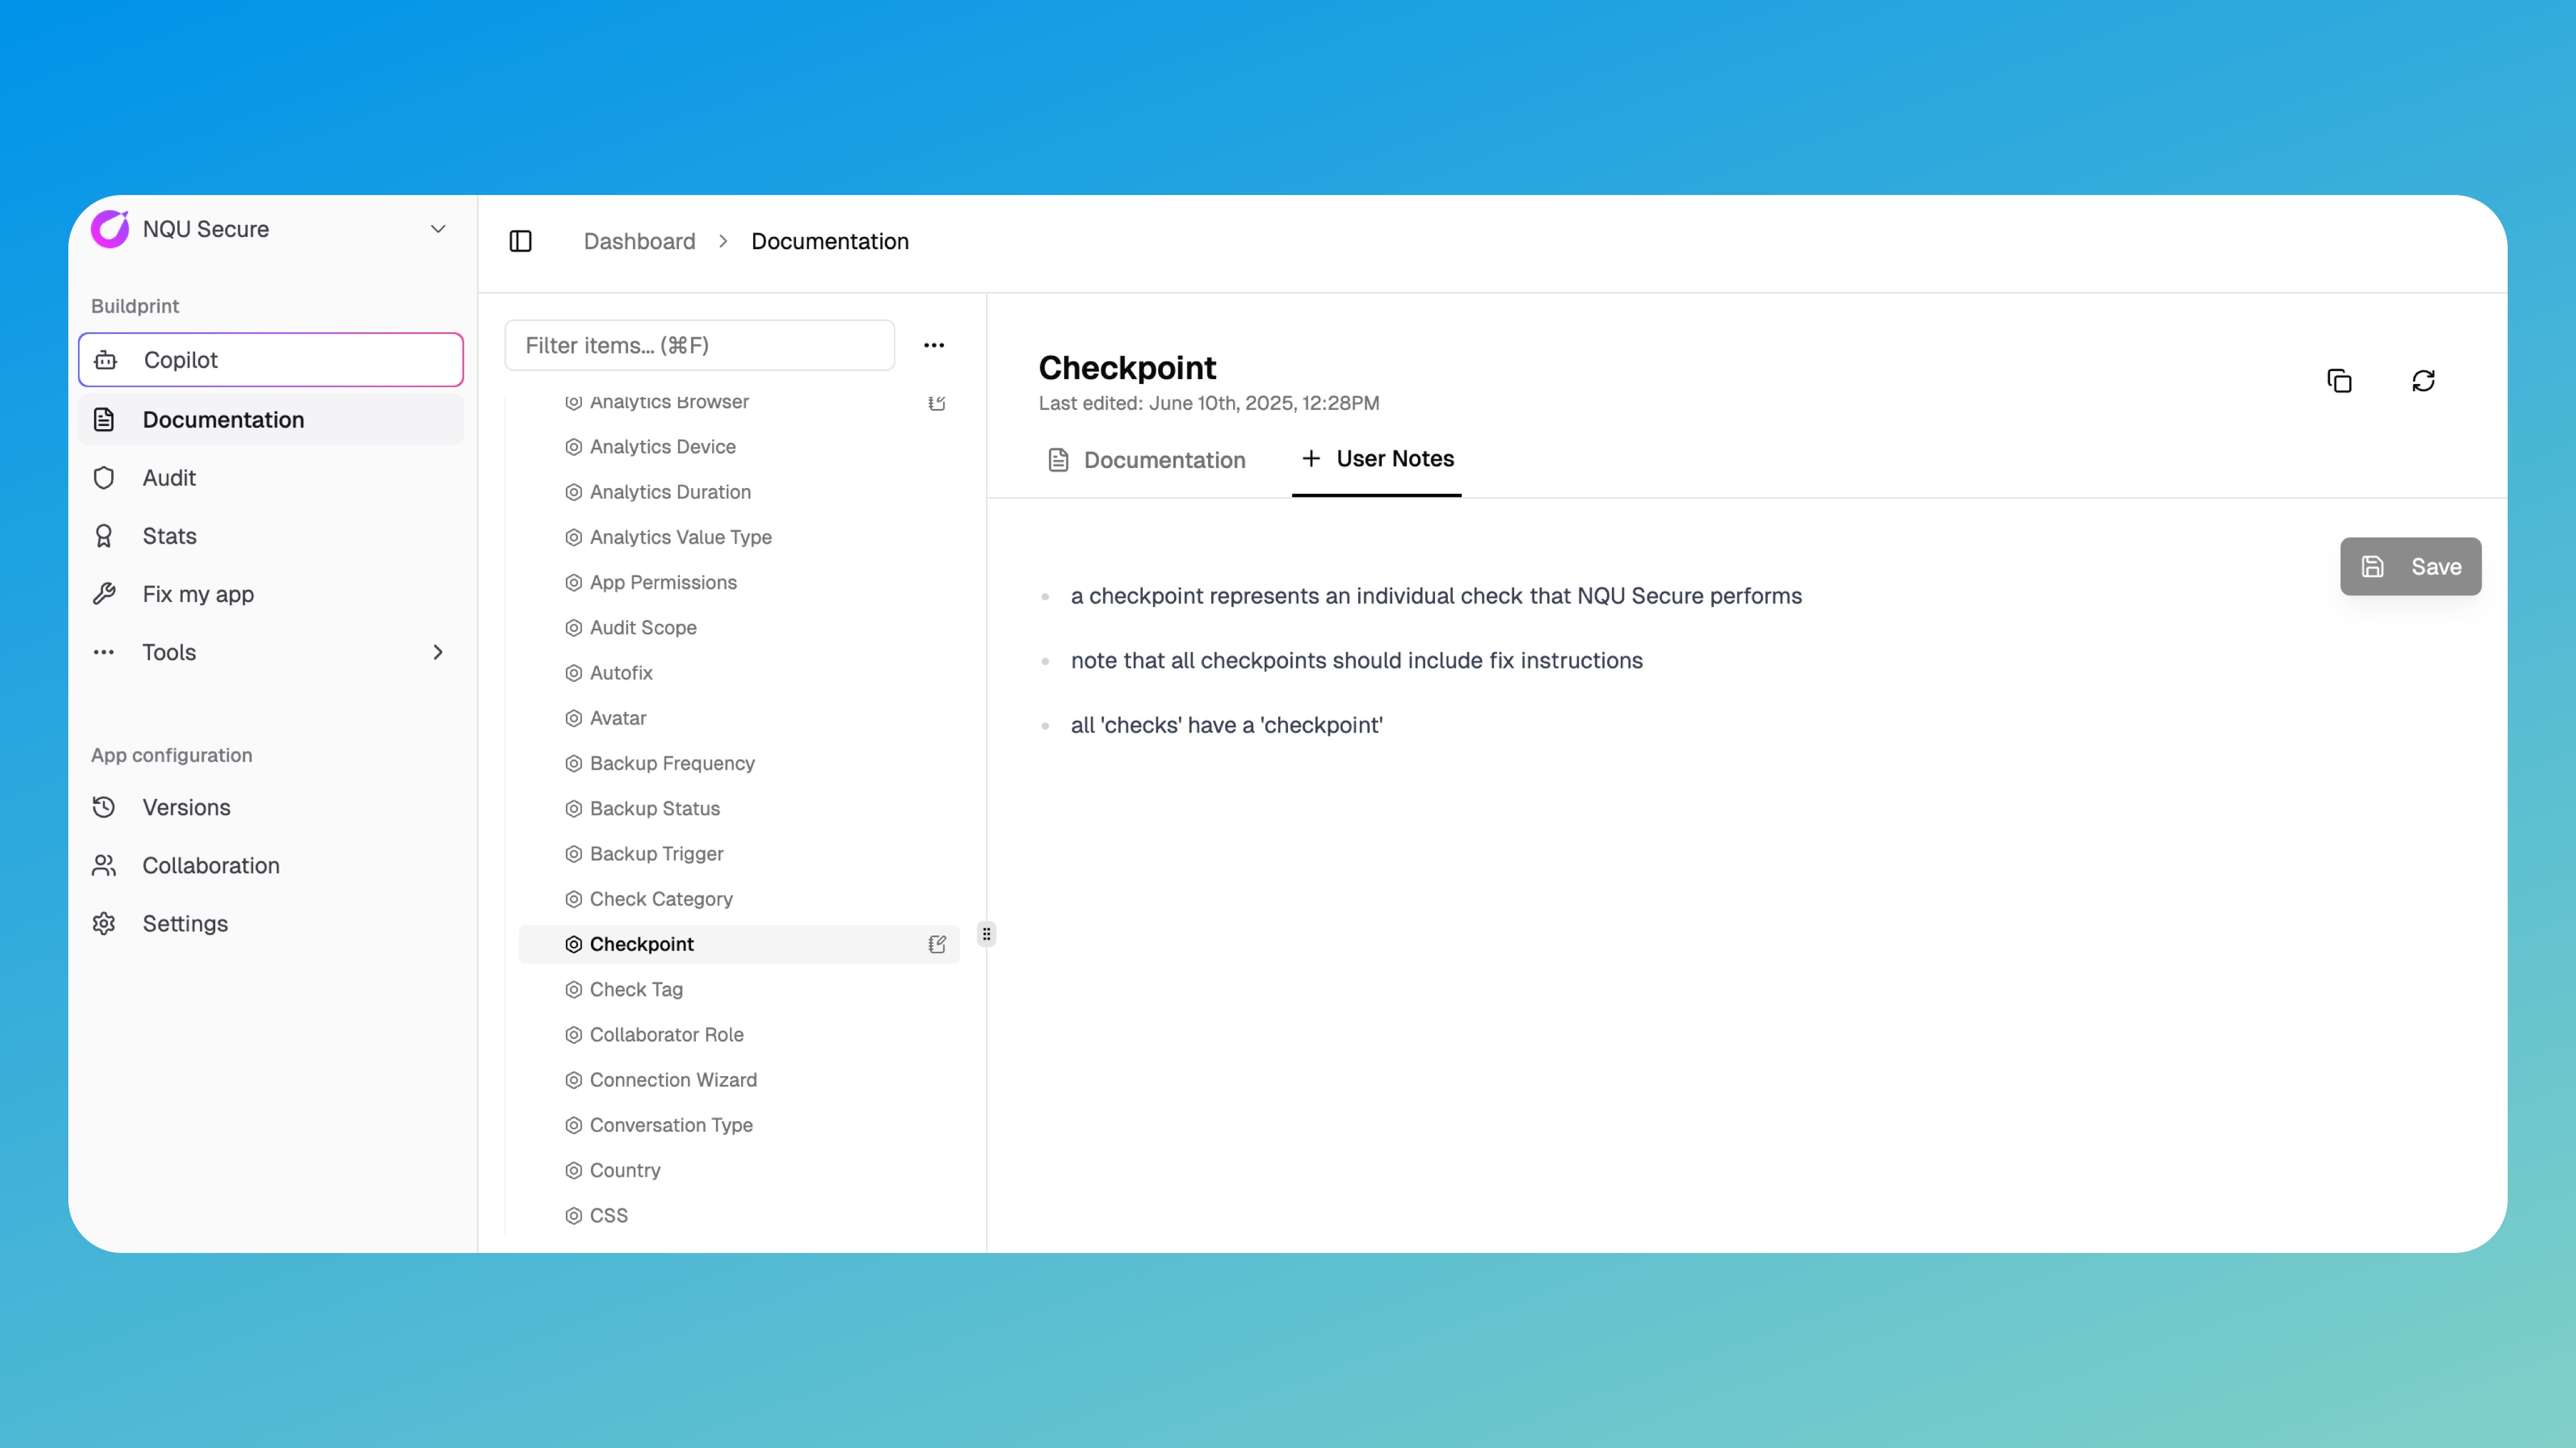The width and height of the screenshot is (2576, 1448).
Task: Click the Settings gear icon
Action: click(104, 923)
